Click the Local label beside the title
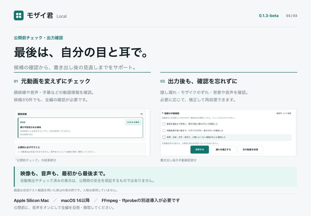The image size is (311, 216). (61, 16)
